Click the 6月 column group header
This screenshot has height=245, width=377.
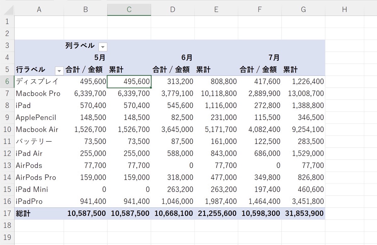[187, 58]
